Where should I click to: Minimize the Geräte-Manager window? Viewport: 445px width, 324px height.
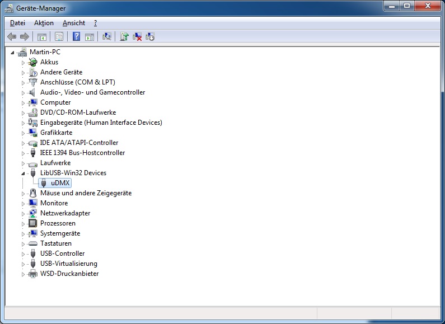[392, 6]
